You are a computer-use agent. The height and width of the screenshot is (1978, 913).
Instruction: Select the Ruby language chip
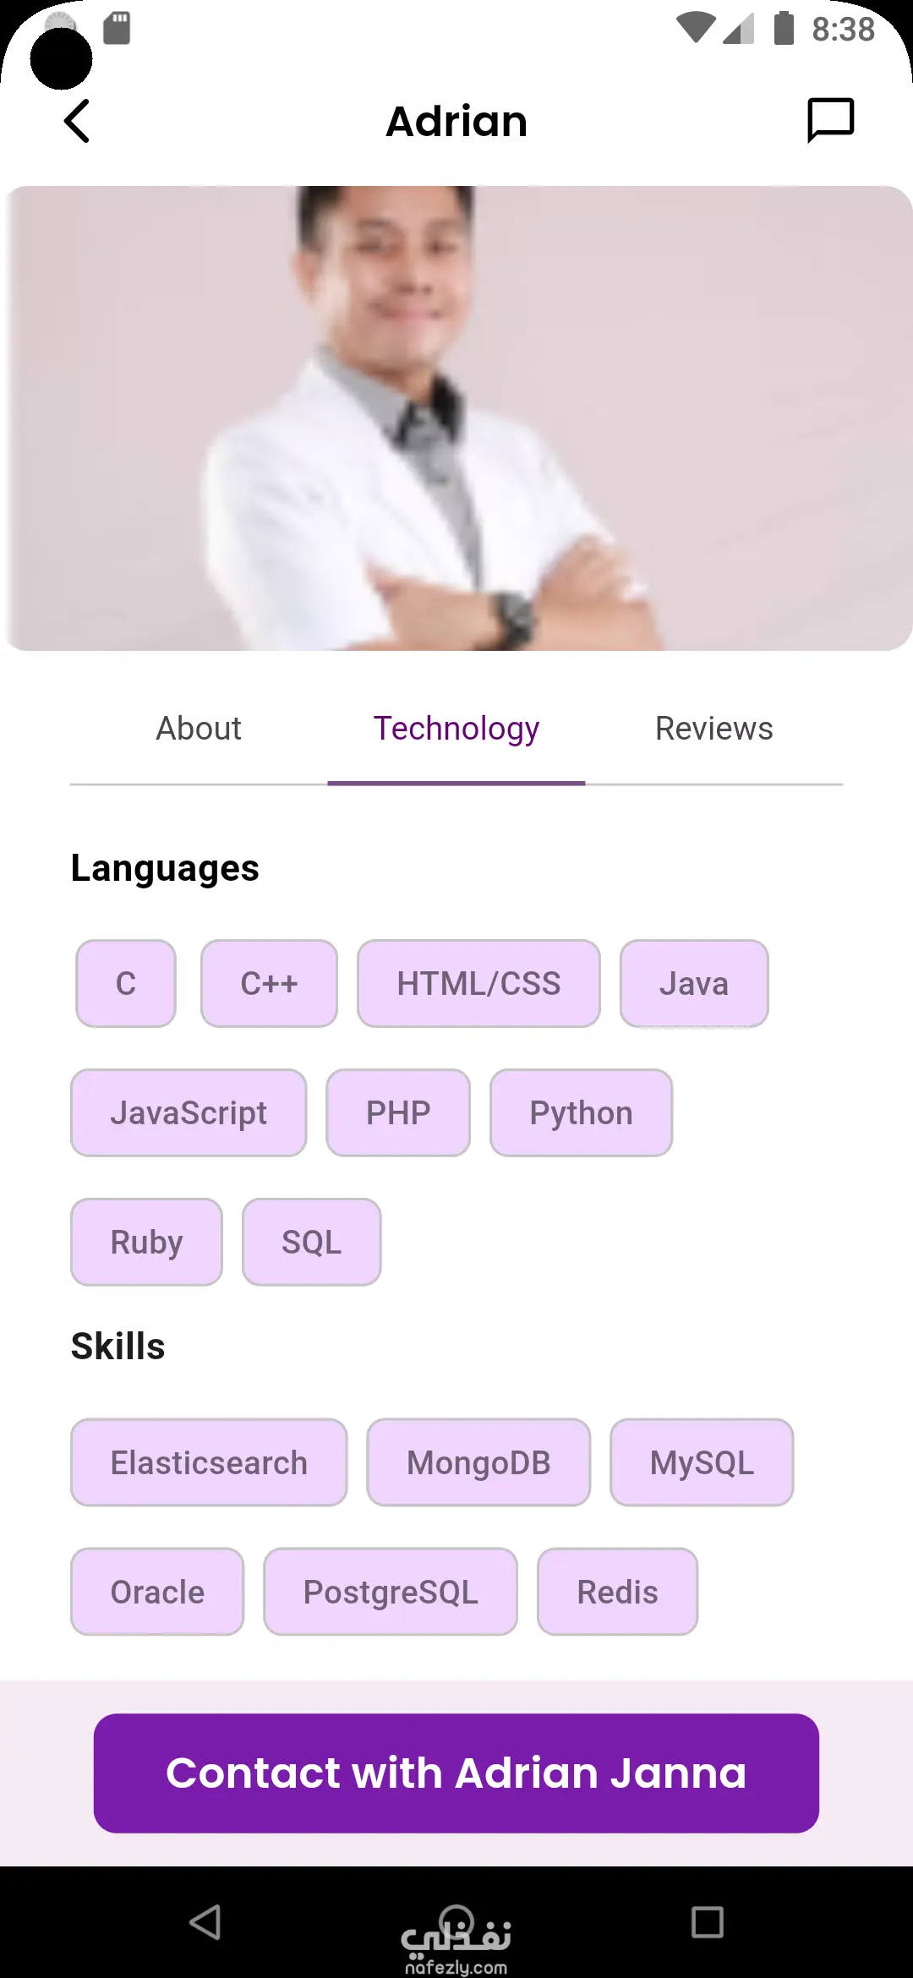pos(146,1243)
